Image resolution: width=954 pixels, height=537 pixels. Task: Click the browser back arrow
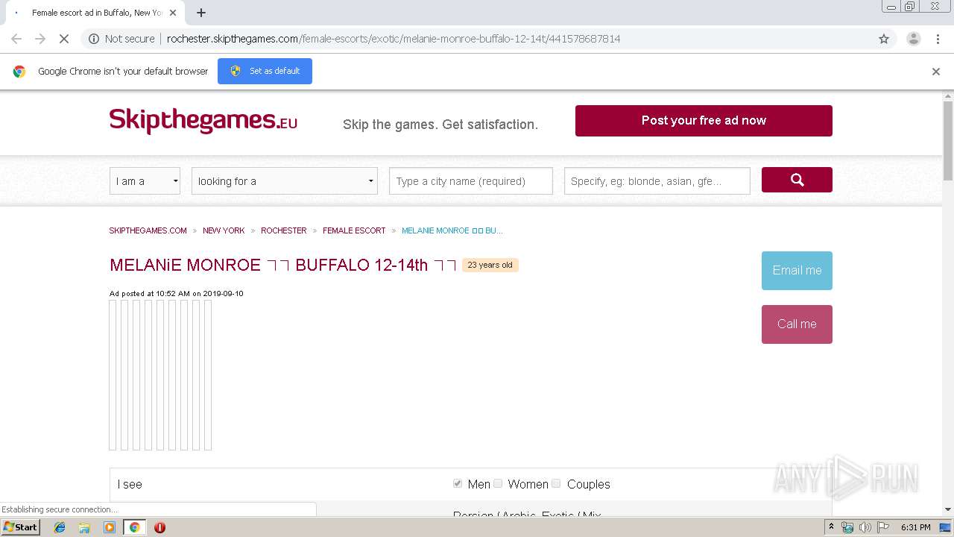(16, 39)
